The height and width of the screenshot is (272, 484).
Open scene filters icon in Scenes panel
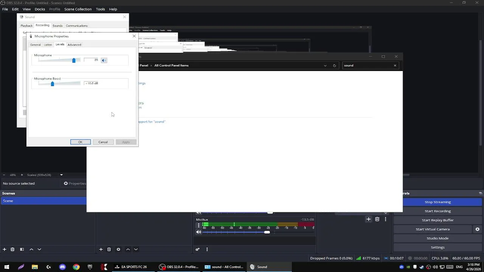click(22, 249)
